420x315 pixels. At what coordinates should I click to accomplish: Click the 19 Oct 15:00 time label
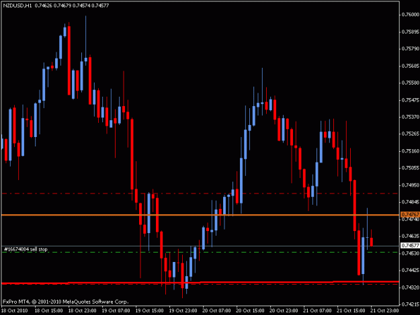click(x=149, y=311)
